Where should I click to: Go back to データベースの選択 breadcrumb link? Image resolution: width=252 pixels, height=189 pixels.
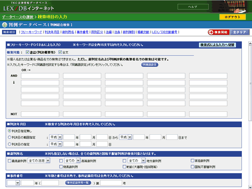pyautogui.click(x=18, y=17)
